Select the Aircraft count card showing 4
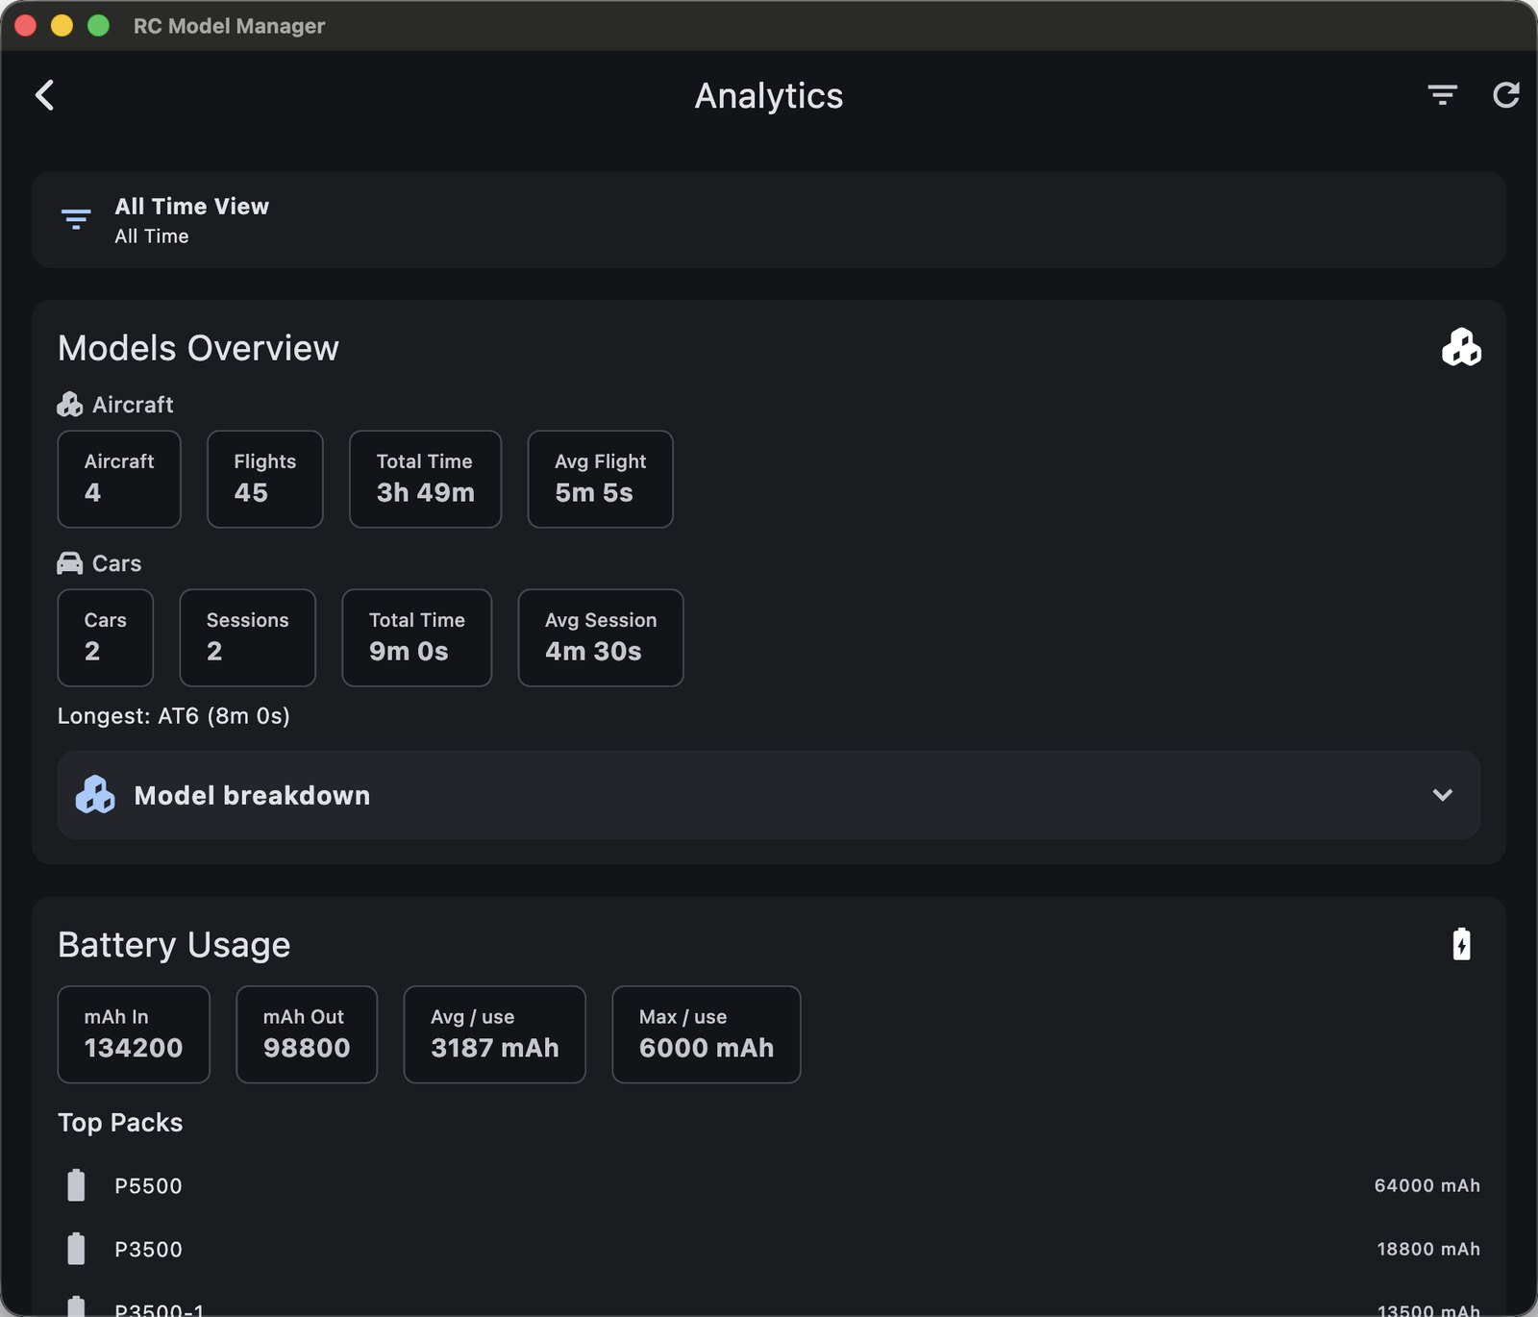1538x1317 pixels. (x=119, y=479)
